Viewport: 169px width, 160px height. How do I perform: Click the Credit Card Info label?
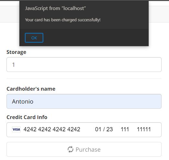coord(27,117)
